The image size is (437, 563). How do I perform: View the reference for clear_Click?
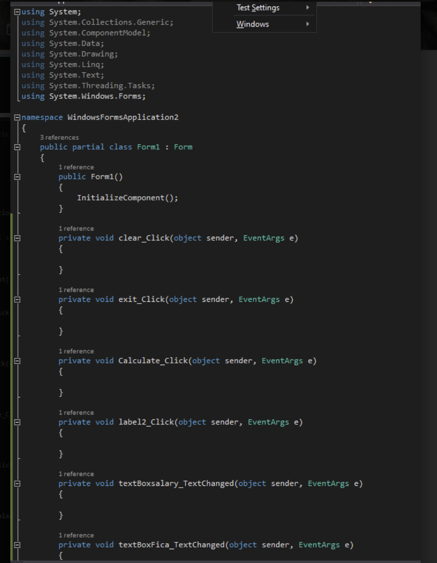click(x=77, y=228)
